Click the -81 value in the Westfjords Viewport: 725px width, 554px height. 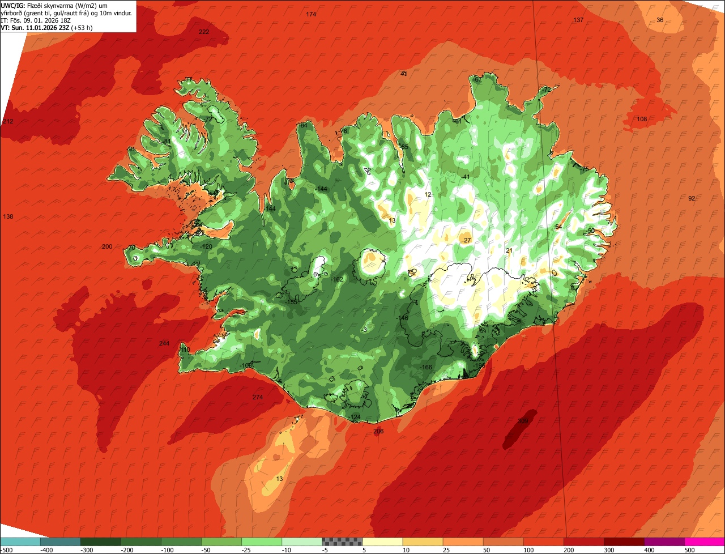(166, 142)
